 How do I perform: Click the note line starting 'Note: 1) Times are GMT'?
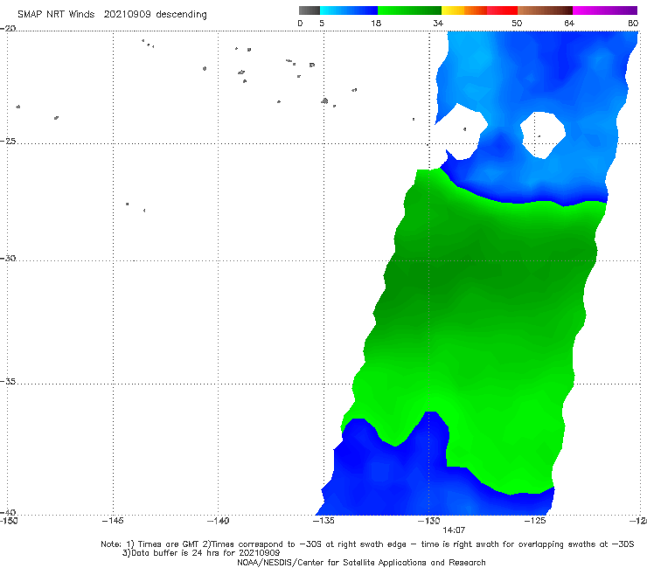(367, 544)
